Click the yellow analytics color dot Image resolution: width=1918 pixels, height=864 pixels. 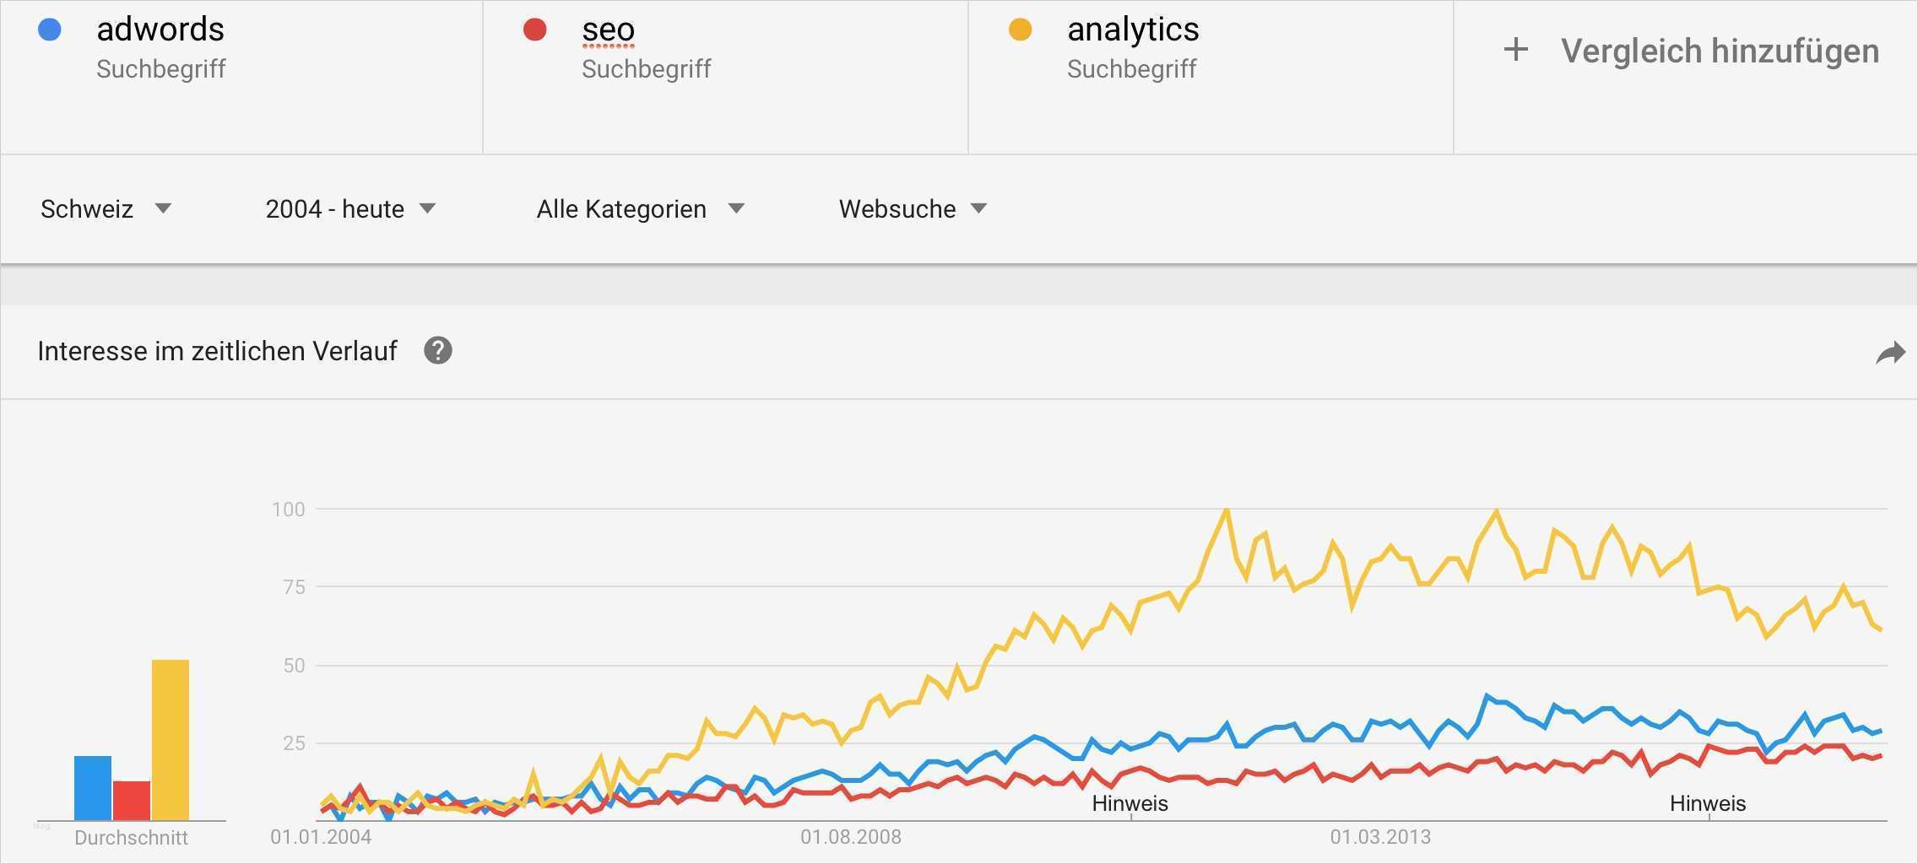coord(1020,30)
